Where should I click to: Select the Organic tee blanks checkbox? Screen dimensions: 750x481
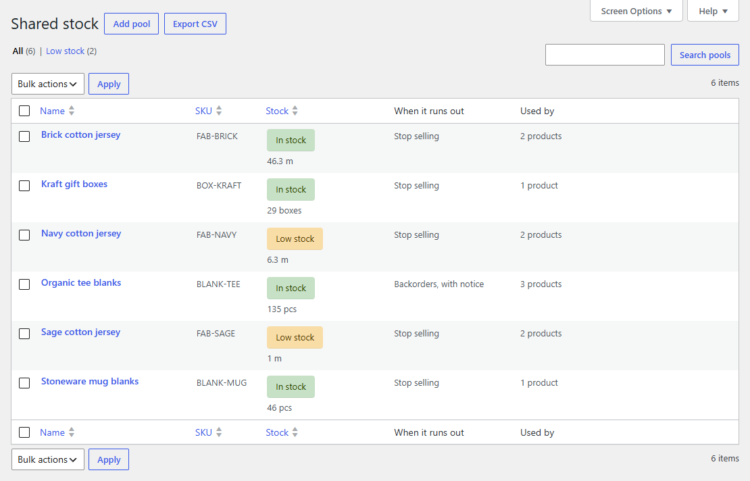pos(24,284)
